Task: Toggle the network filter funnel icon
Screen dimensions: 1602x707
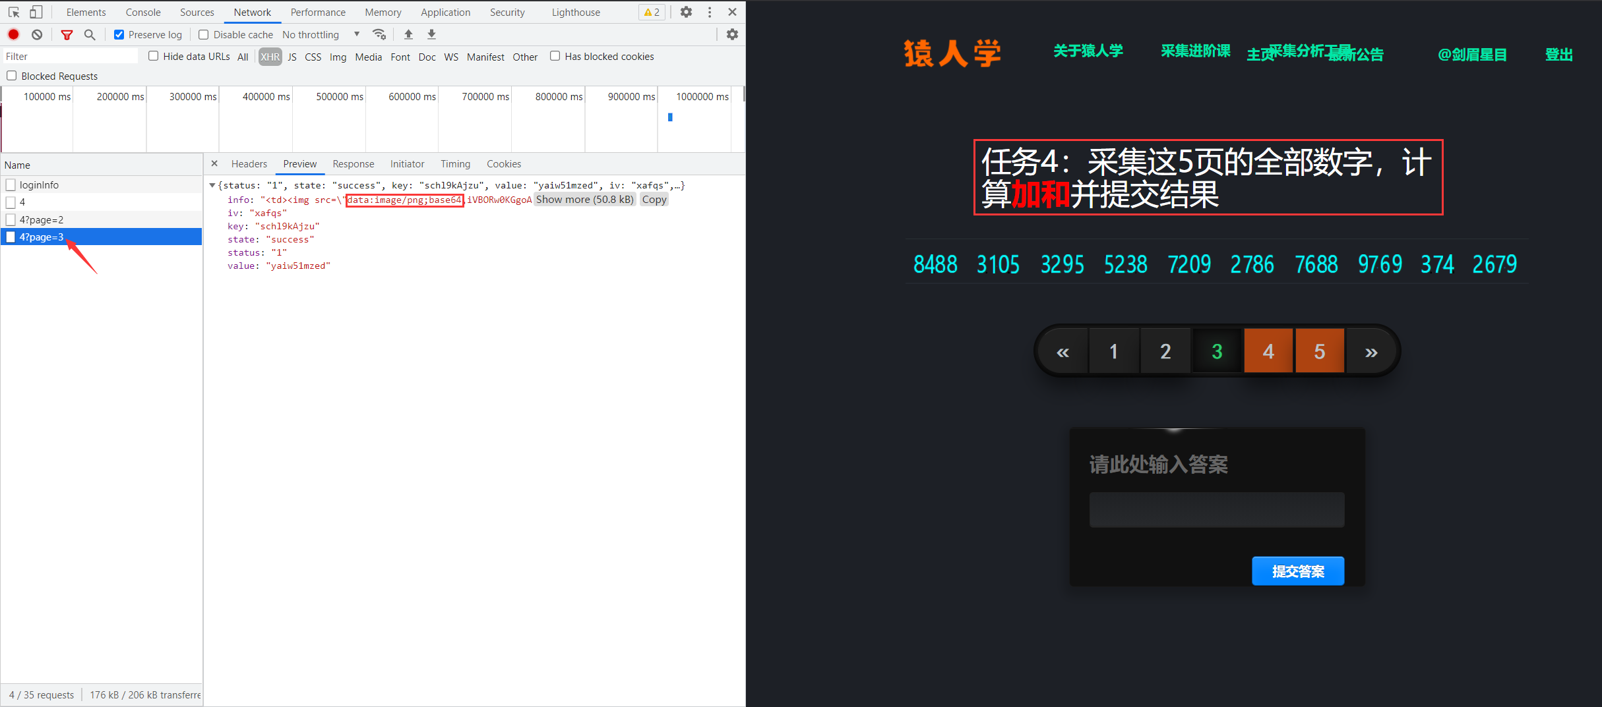Action: tap(67, 34)
